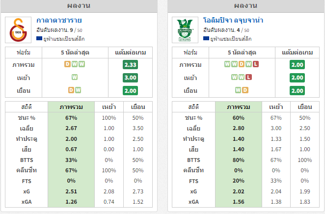The width and height of the screenshot is (325, 214).
Task: Click the Galatasaray club logo
Action: pos(18,30)
